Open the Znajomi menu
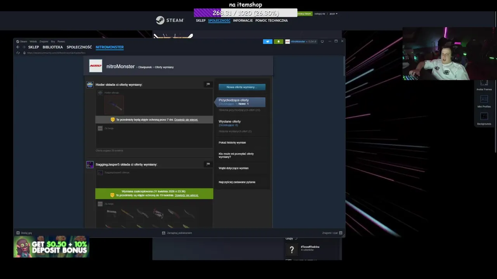Screen dimensions: 497x279 pos(44,41)
